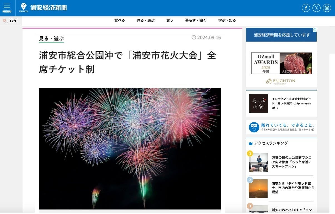Click the ad info icon on banner

(315, 30)
